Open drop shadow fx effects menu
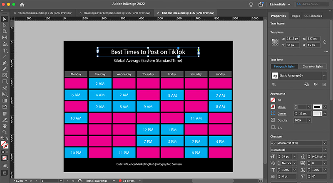Screen dimensions: 333x183 click(x=280, y=127)
